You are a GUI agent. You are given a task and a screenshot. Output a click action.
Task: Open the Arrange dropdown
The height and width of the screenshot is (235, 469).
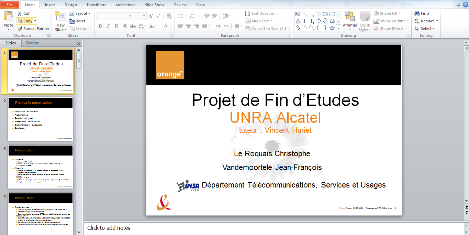(x=350, y=21)
